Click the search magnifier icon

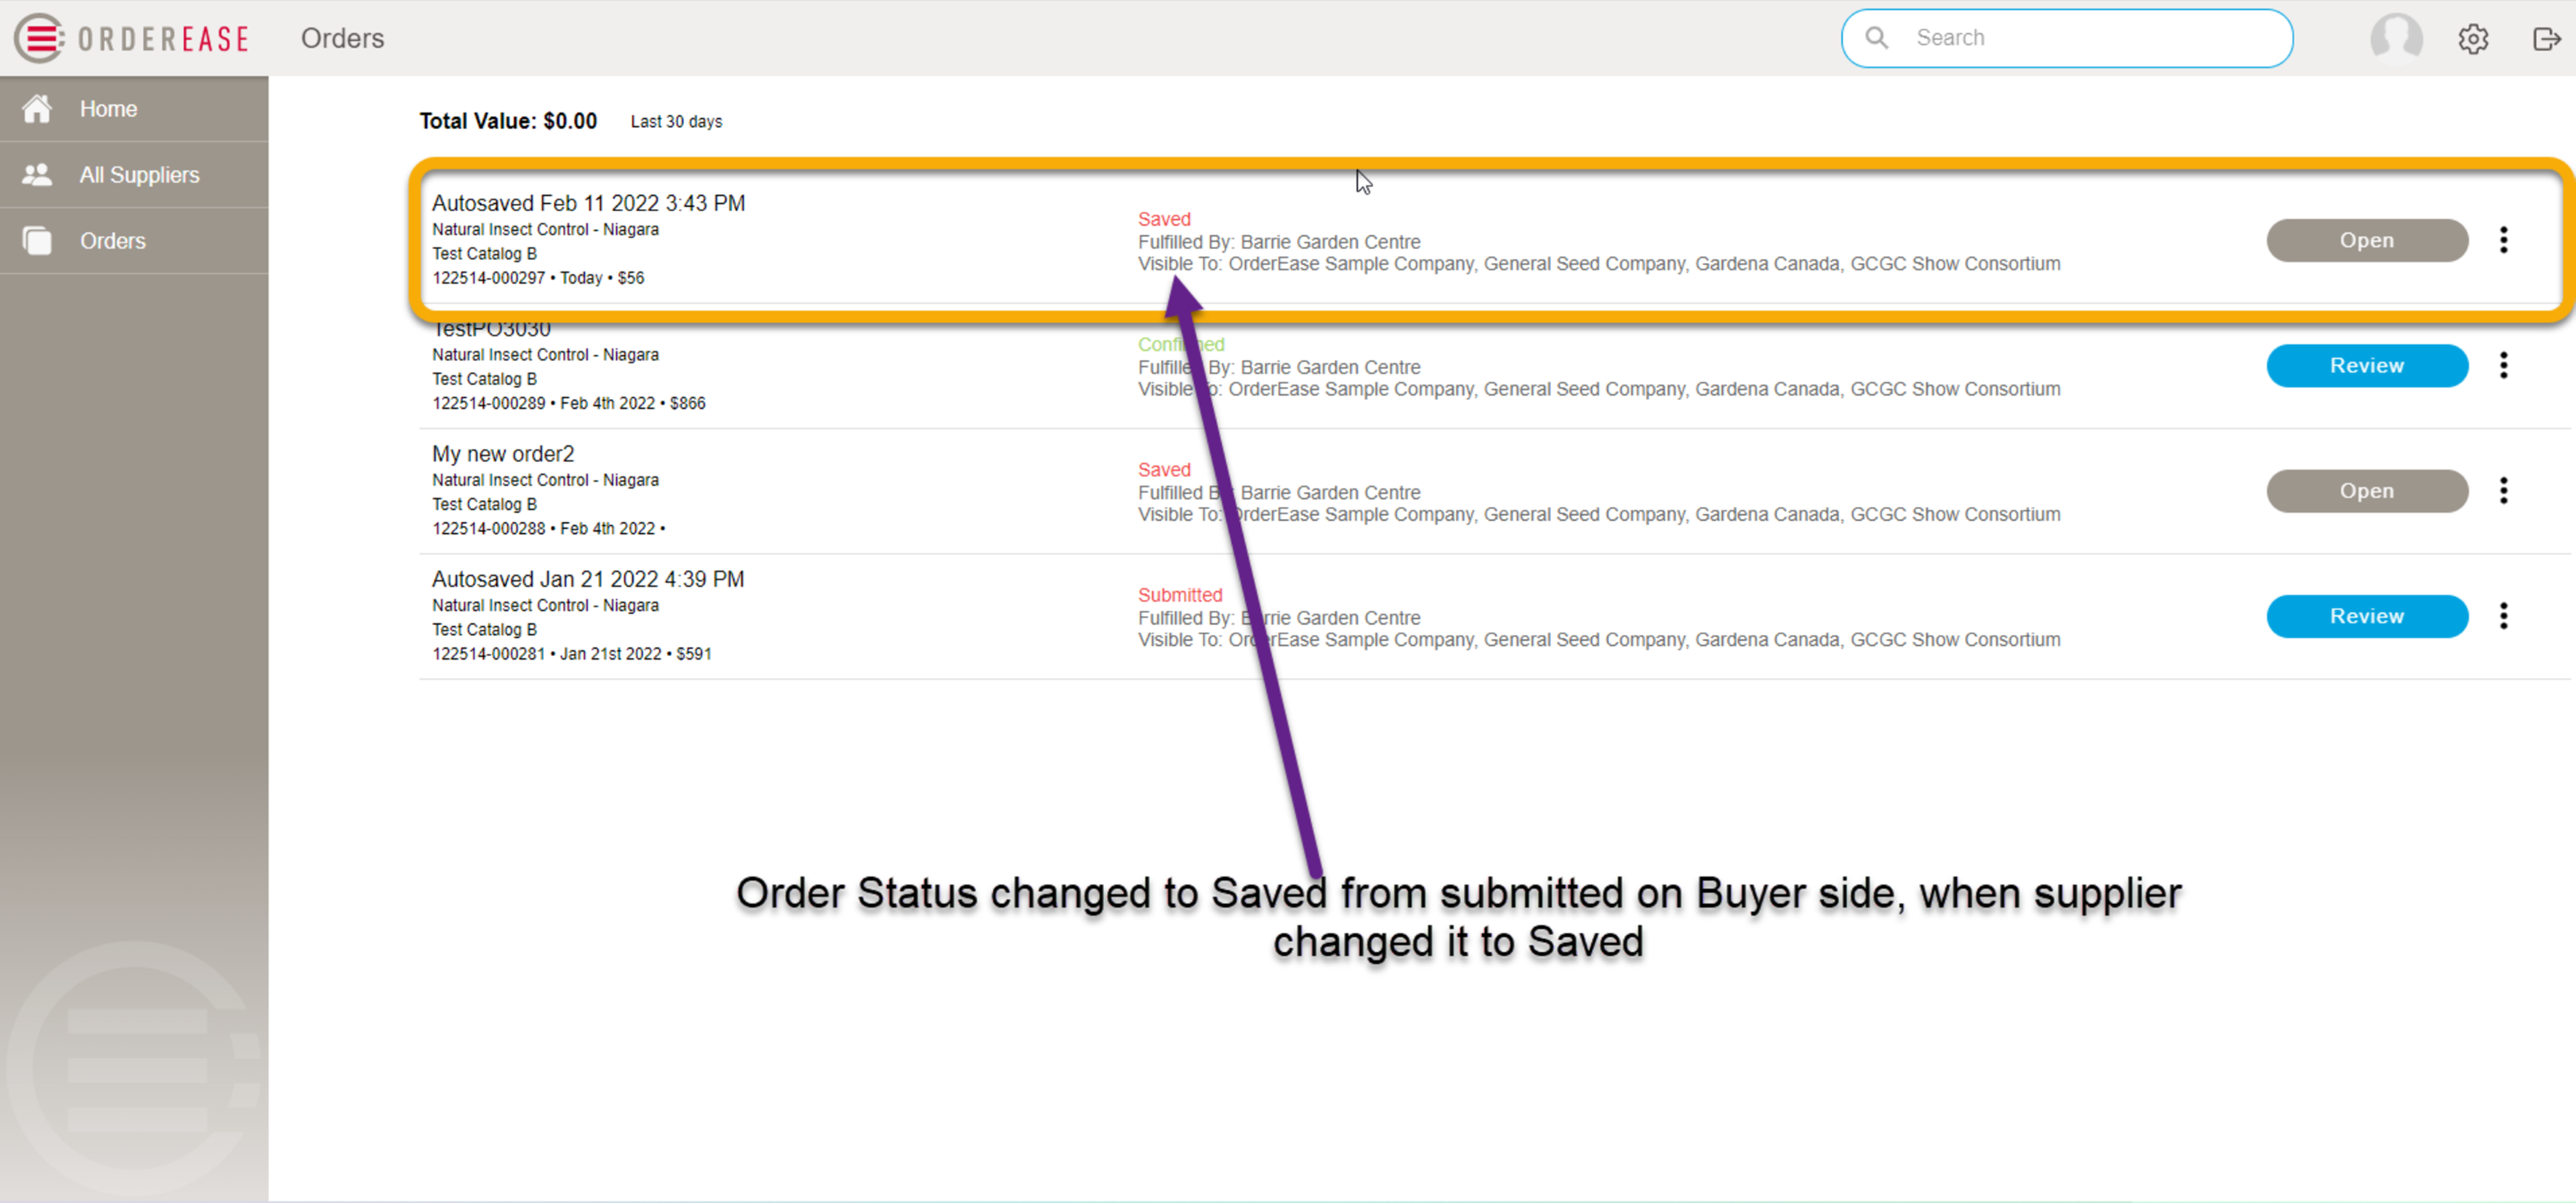click(x=1877, y=37)
